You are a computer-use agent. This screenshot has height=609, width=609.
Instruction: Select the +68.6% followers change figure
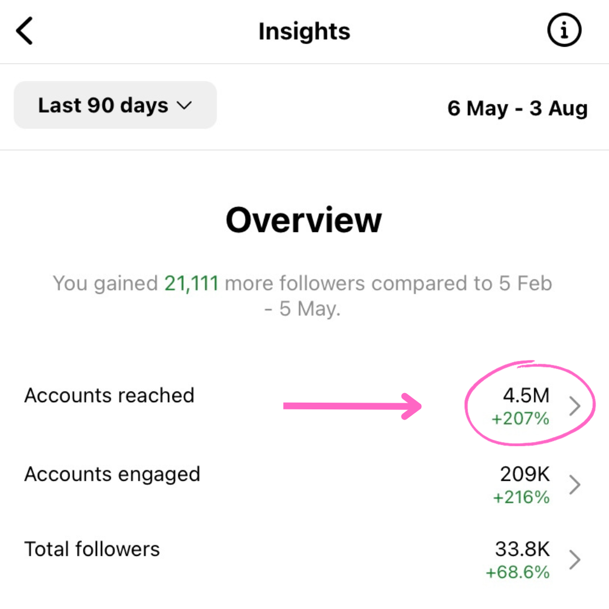518,572
